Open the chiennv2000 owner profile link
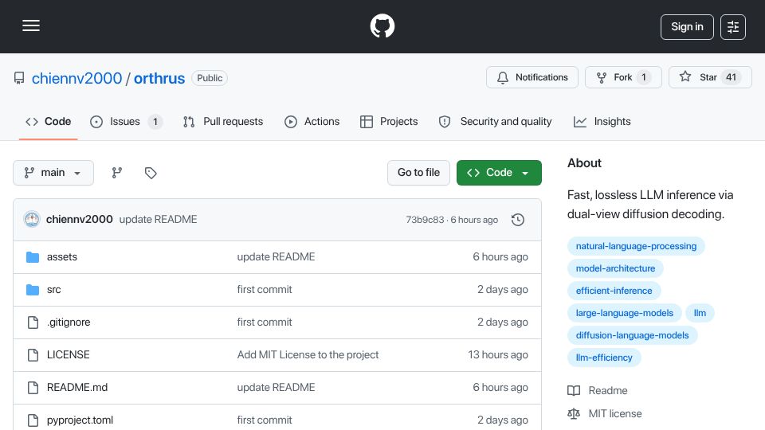The width and height of the screenshot is (765, 430). tap(76, 78)
